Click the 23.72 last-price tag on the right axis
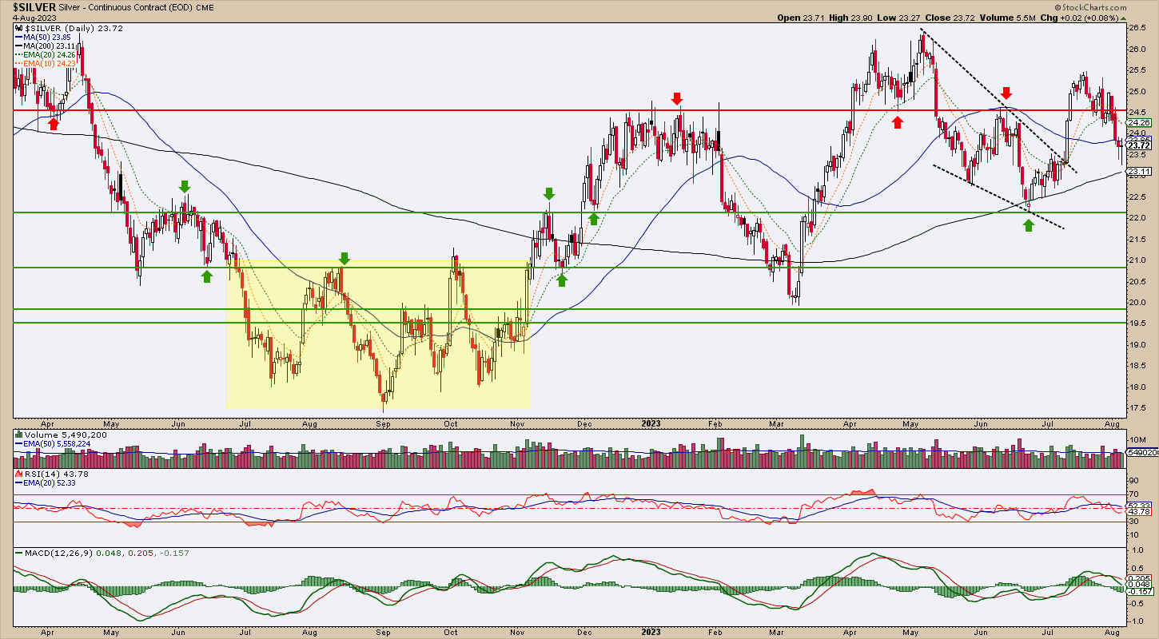Viewport: 1159px width, 639px height. 1137,145
